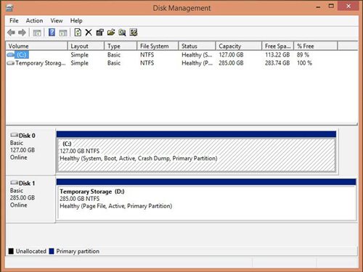Open the Help menu

pyautogui.click(x=76, y=21)
